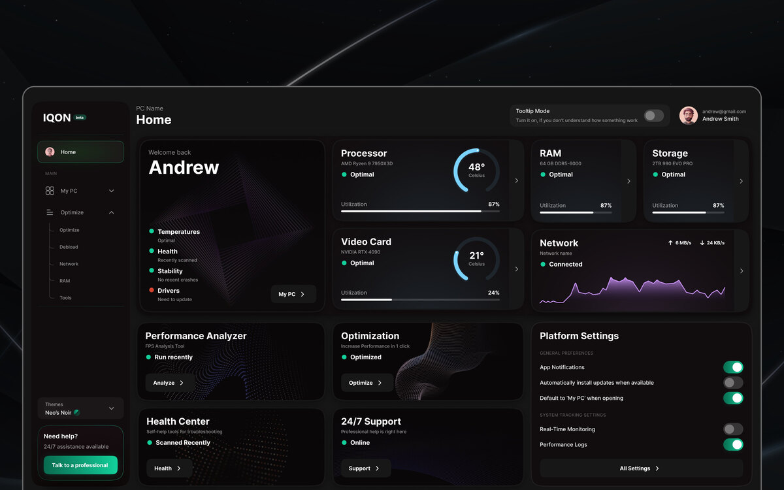Click the My PC button on welcome card
784x490 pixels.
[x=293, y=294]
